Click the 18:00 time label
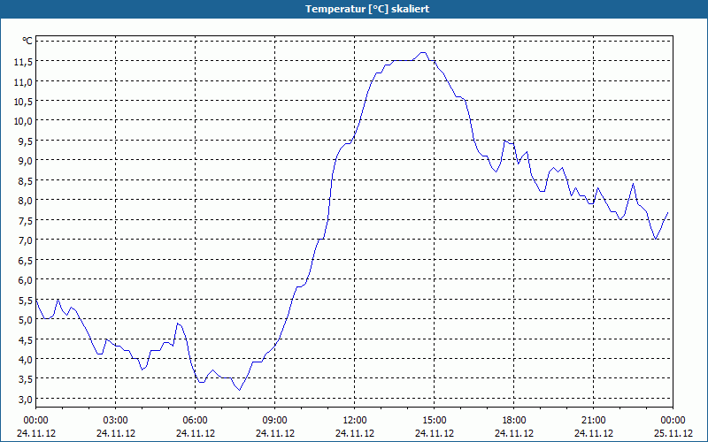Screen dimensions: 708x442 514,421
